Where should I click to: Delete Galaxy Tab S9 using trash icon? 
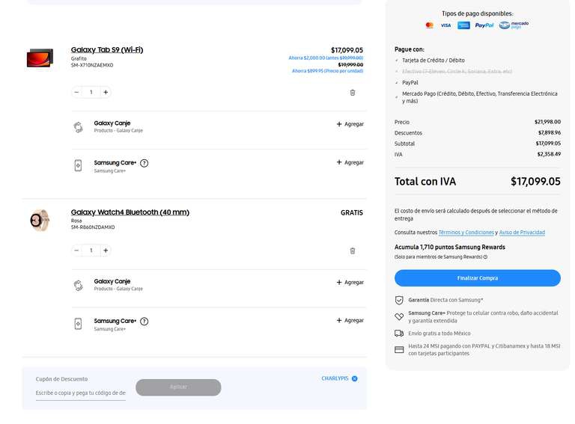[353, 93]
